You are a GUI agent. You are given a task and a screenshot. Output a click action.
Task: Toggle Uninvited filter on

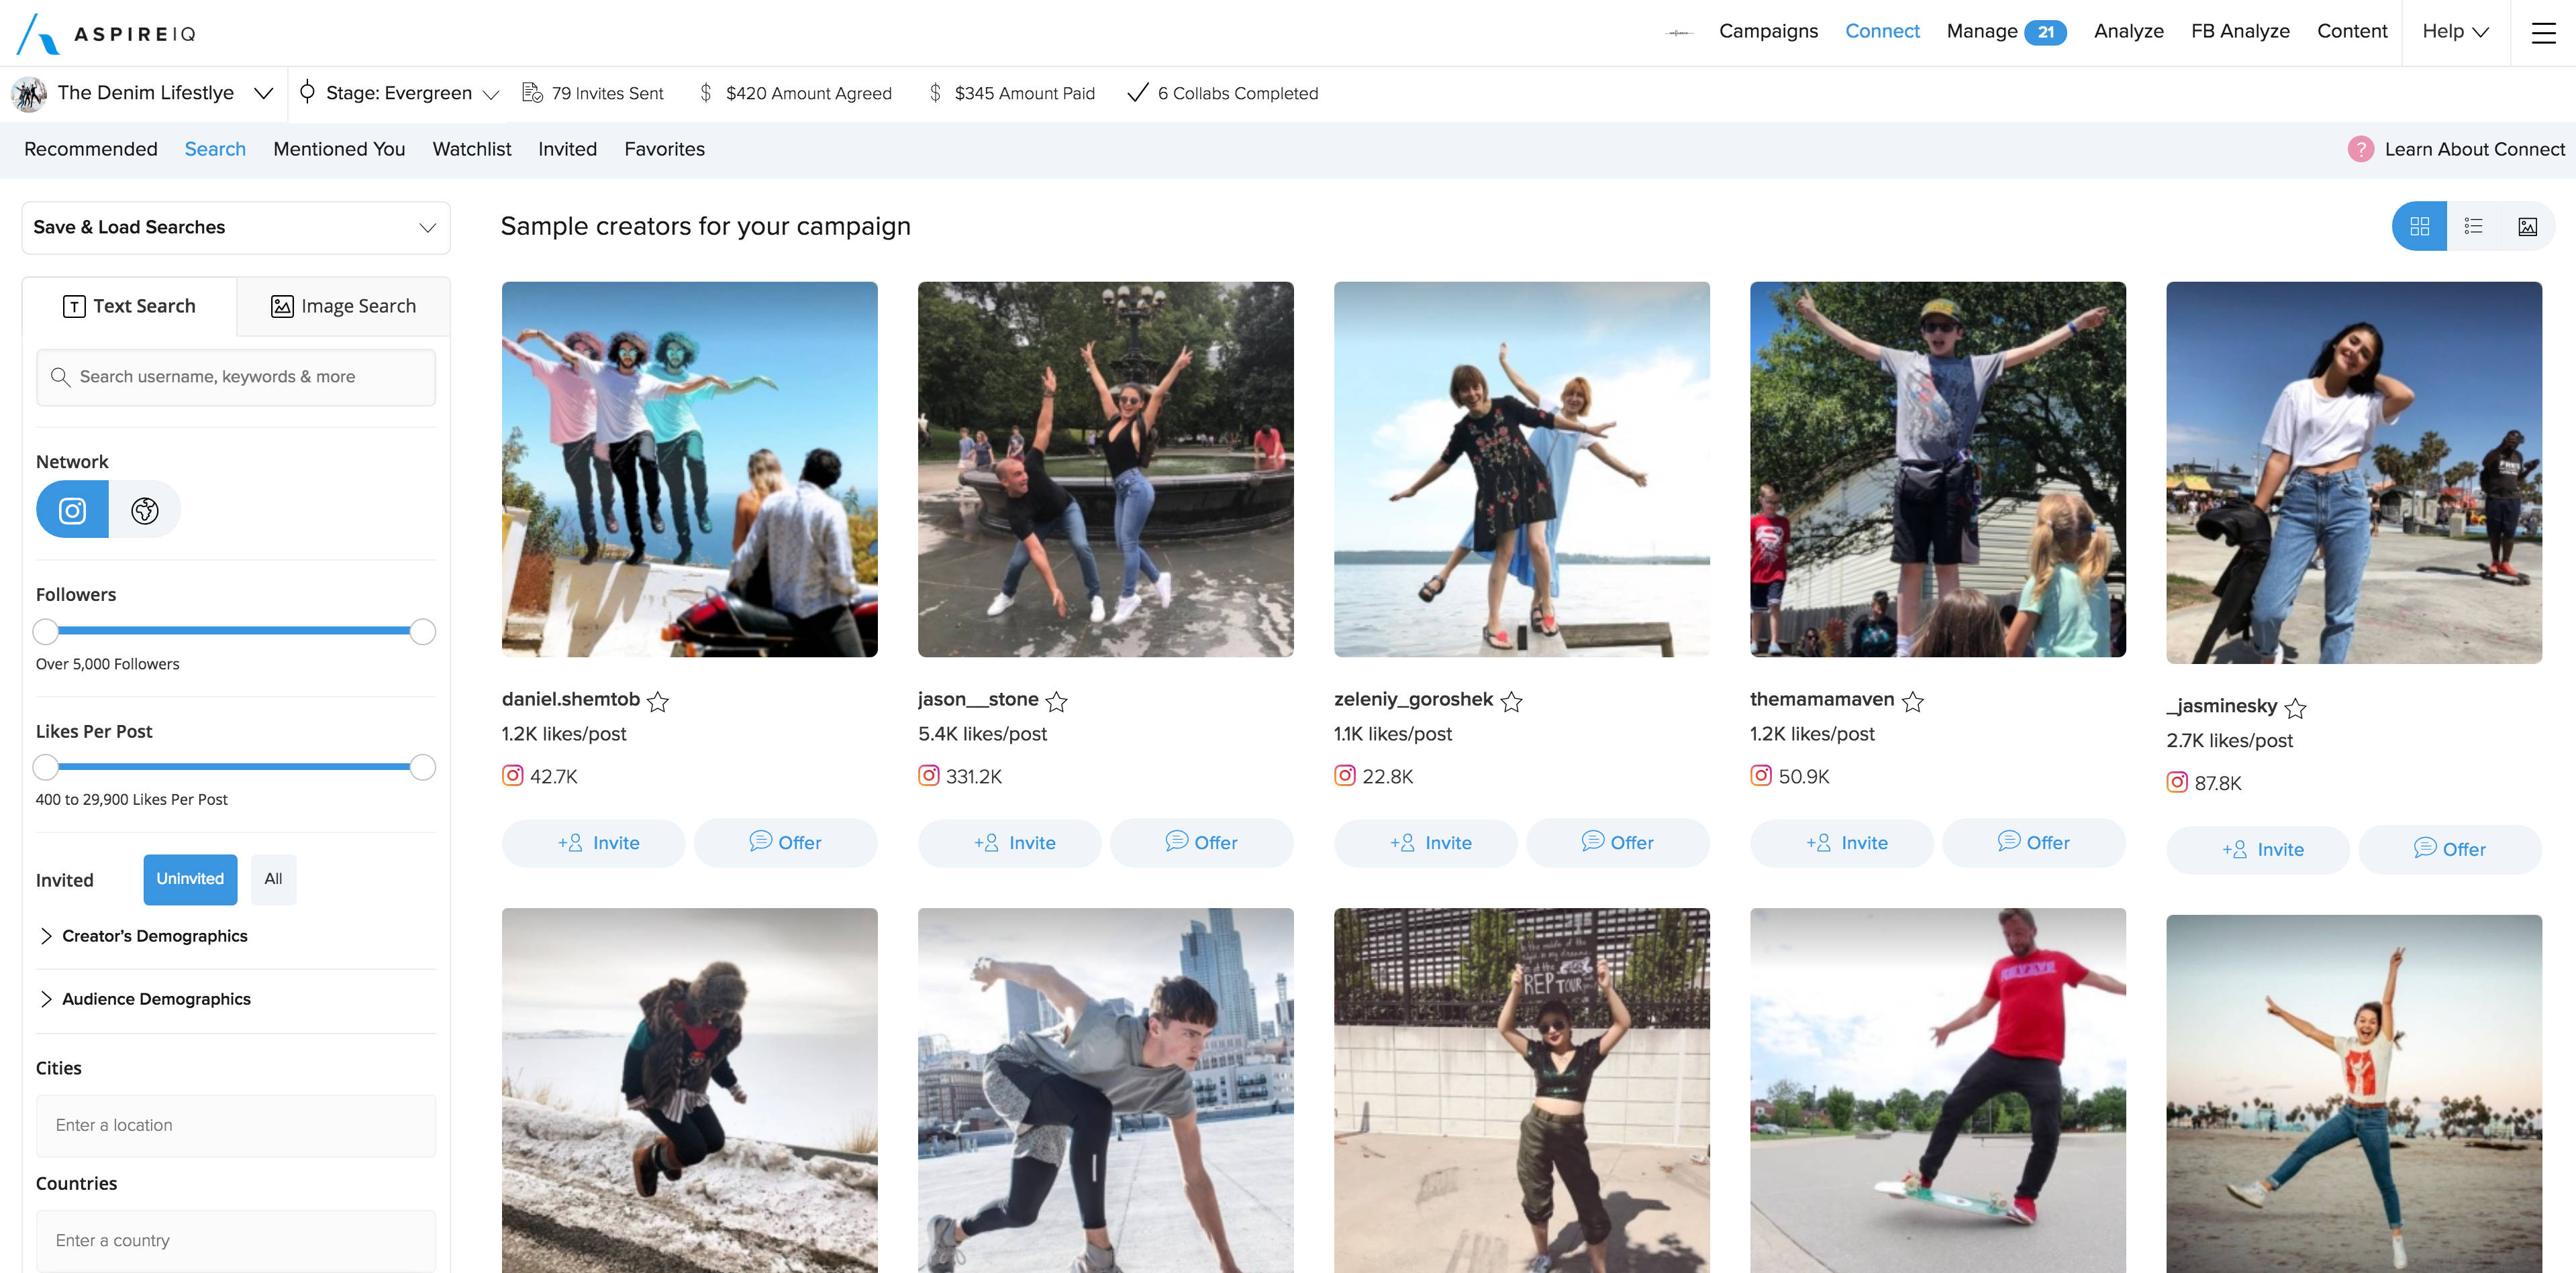tap(190, 879)
